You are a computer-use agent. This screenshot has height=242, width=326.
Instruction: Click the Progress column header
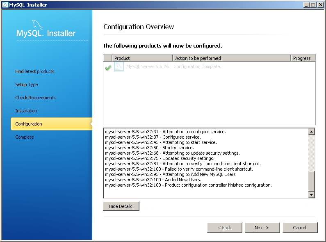[303, 58]
